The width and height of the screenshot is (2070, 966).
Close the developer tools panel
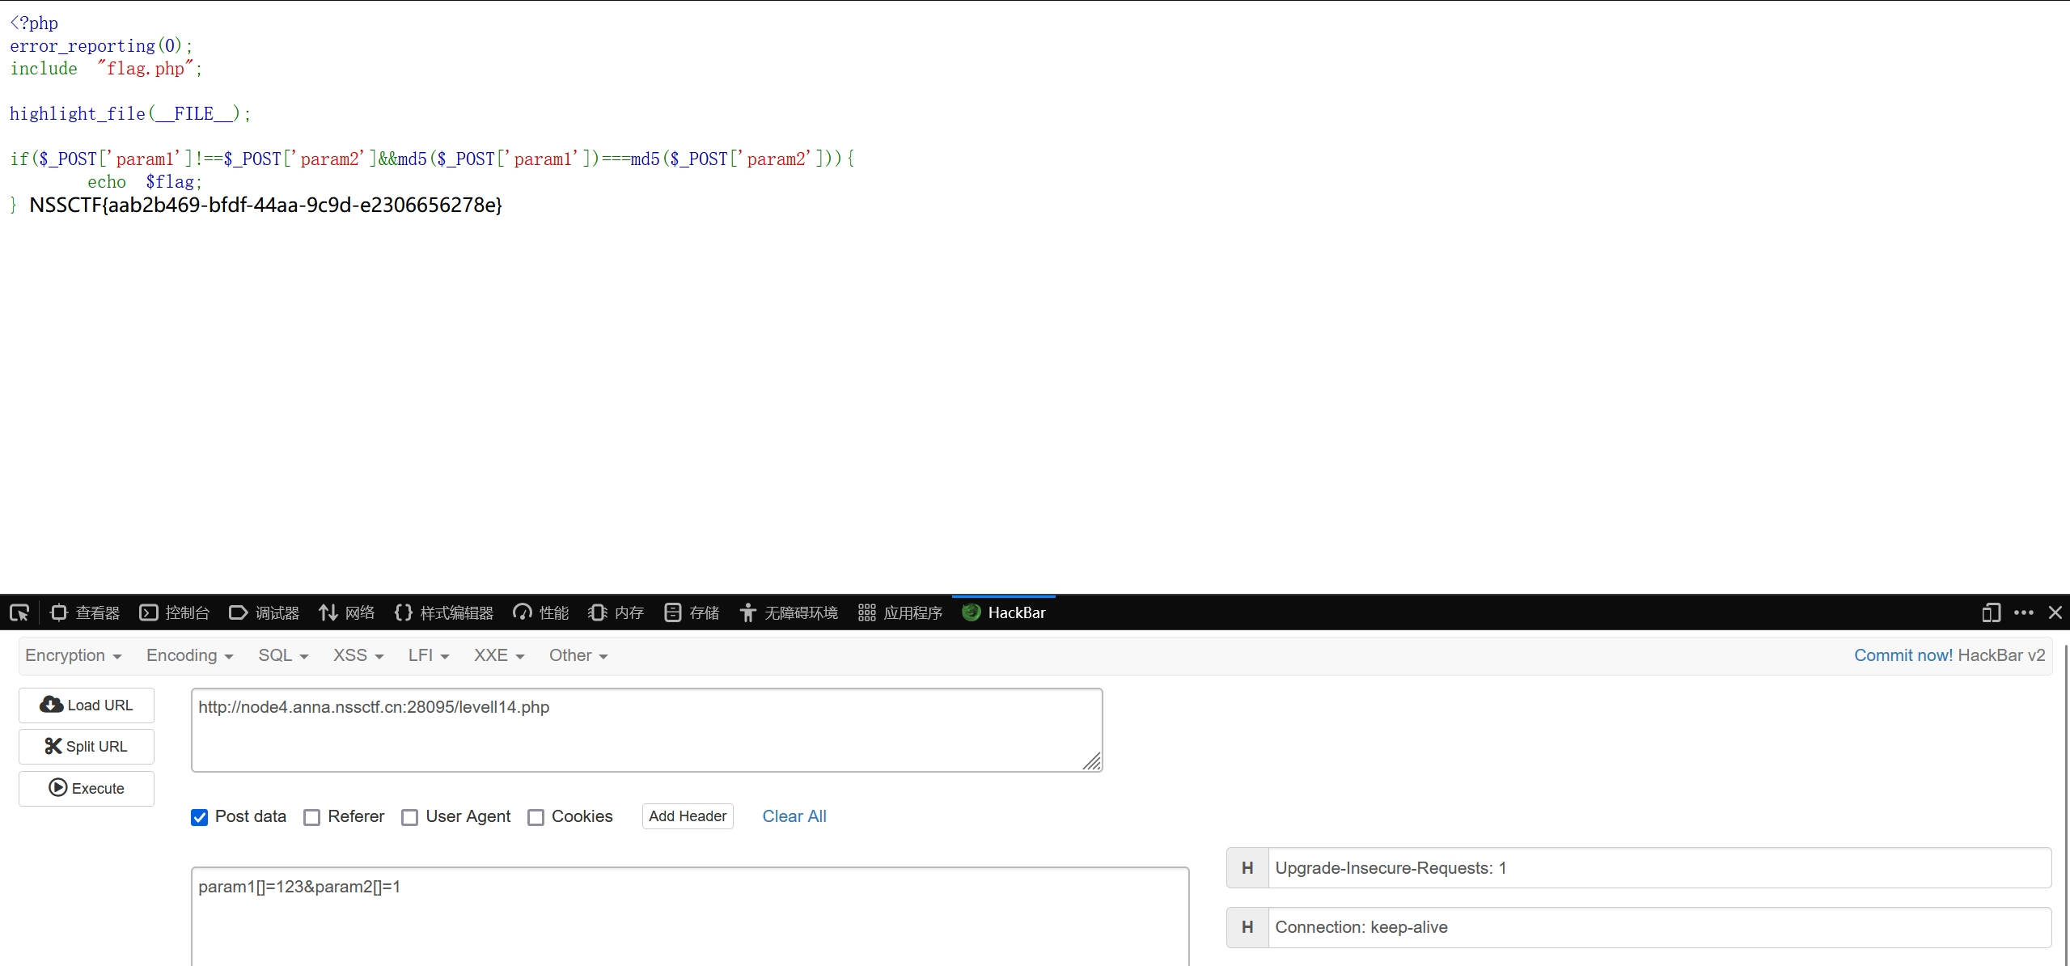click(2055, 612)
